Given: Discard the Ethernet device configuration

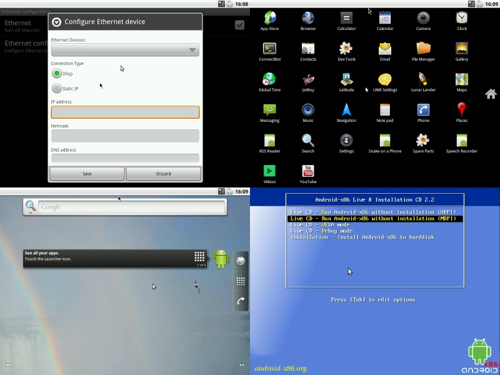Looking at the screenshot, I should point(163,174).
